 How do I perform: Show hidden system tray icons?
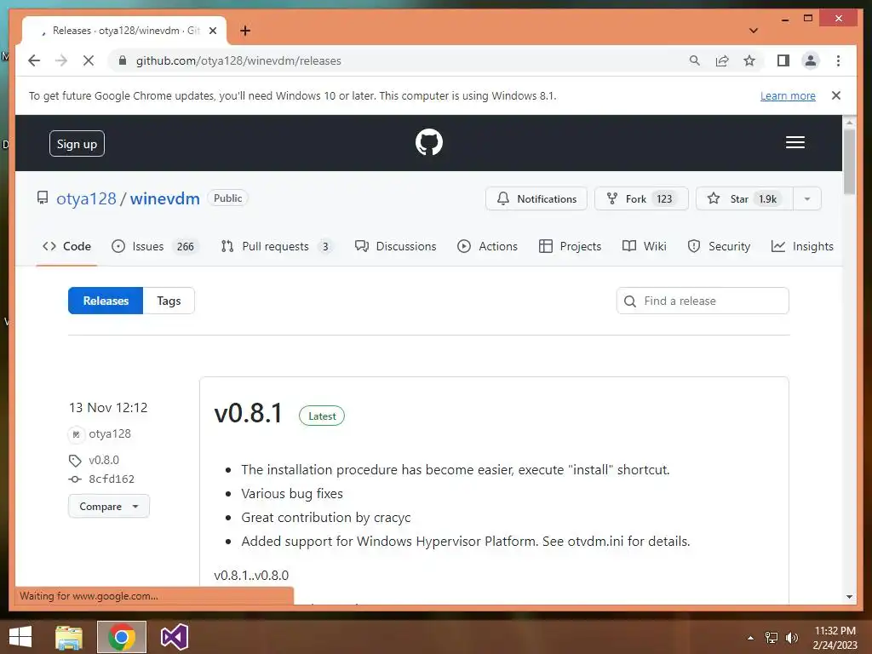coord(750,638)
